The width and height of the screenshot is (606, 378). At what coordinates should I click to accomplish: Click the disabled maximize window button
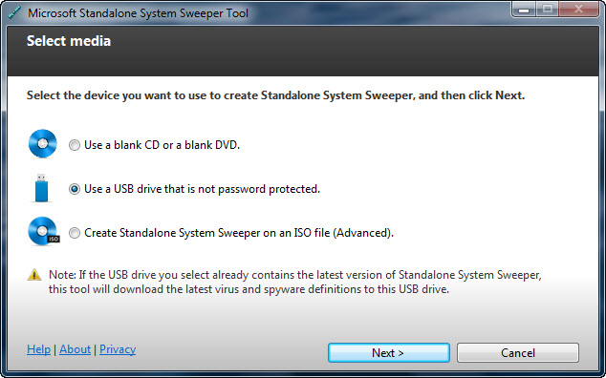[x=547, y=10]
